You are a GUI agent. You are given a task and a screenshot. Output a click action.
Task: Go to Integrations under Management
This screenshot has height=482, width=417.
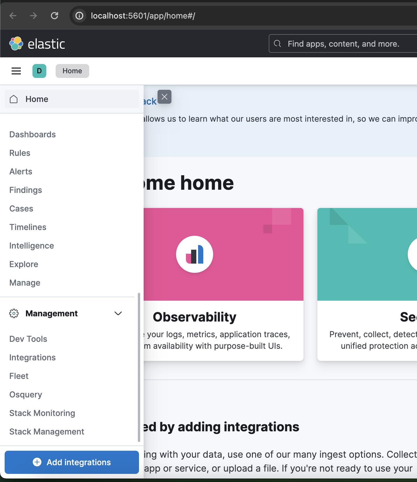tap(32, 357)
